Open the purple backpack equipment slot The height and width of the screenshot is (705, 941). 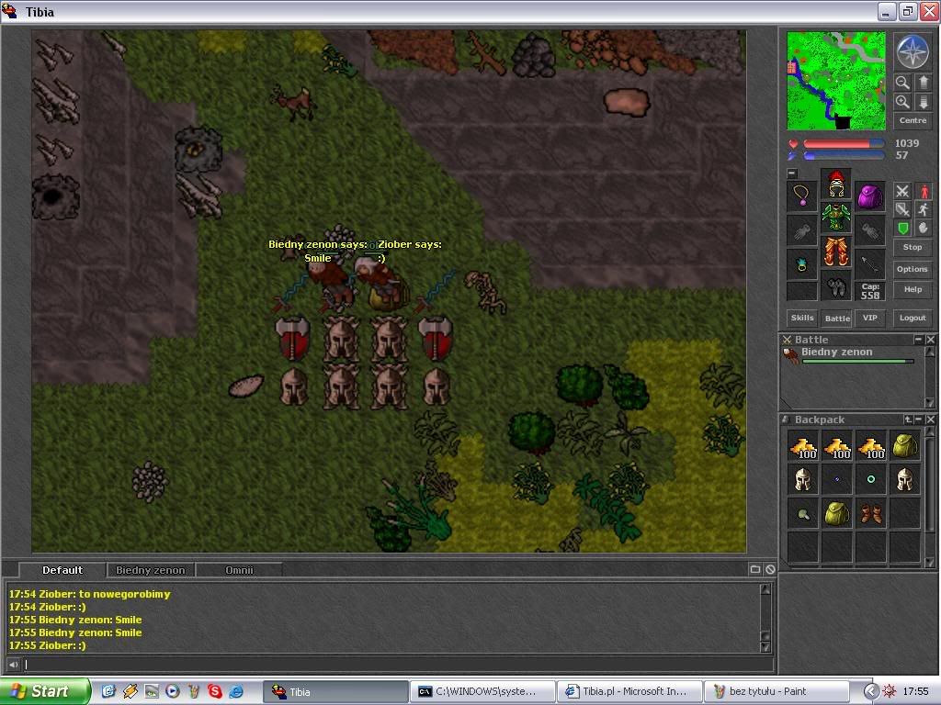(x=869, y=196)
